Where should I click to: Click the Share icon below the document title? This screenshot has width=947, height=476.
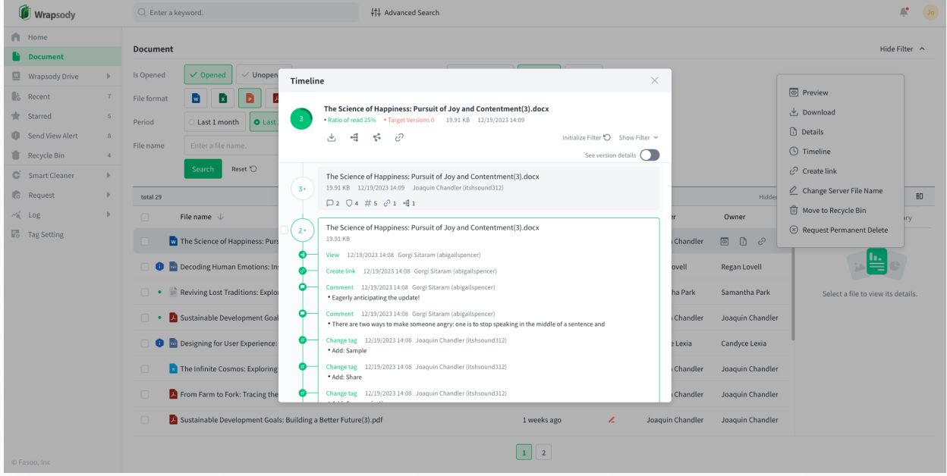(x=376, y=138)
